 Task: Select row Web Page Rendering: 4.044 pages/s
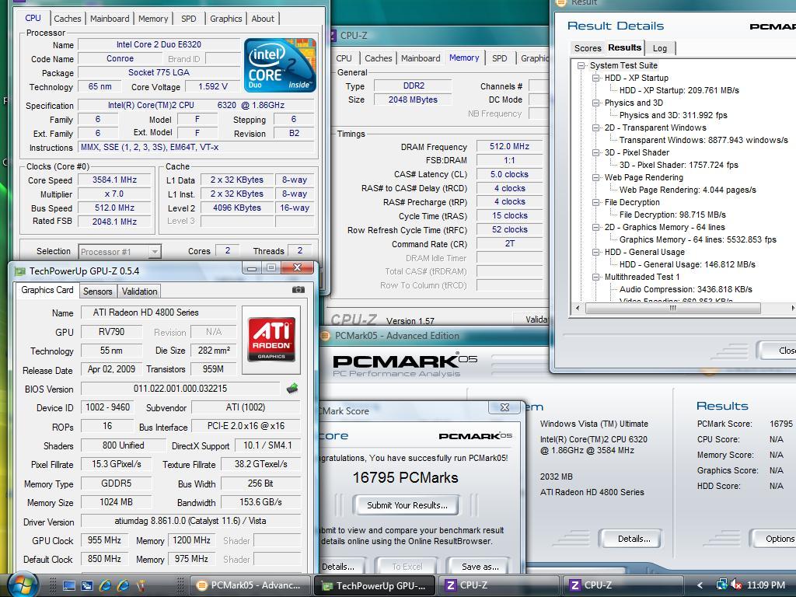click(687, 190)
